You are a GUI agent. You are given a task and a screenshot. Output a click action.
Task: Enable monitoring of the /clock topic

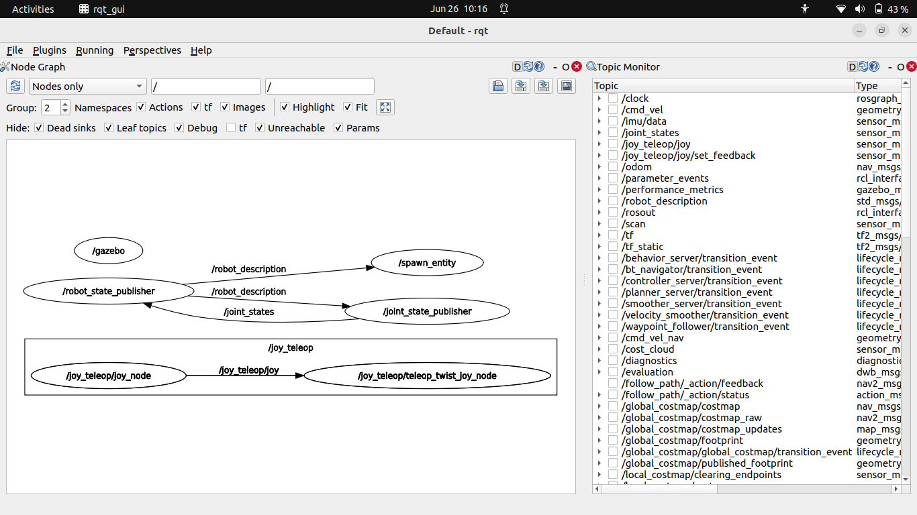pyautogui.click(x=613, y=98)
